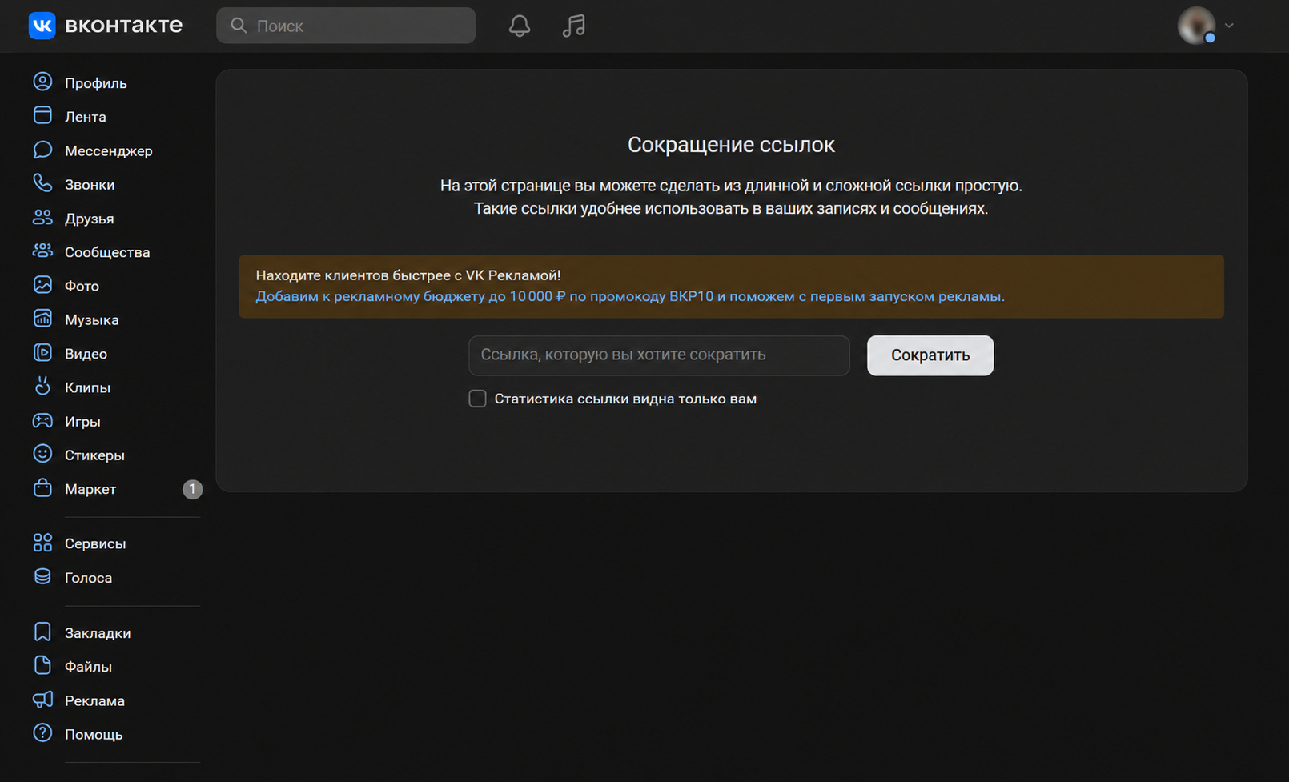Click the VK logo icon
1289x782 pixels.
tap(42, 26)
